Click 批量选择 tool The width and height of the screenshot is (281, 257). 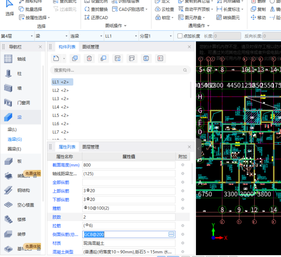[31, 9]
